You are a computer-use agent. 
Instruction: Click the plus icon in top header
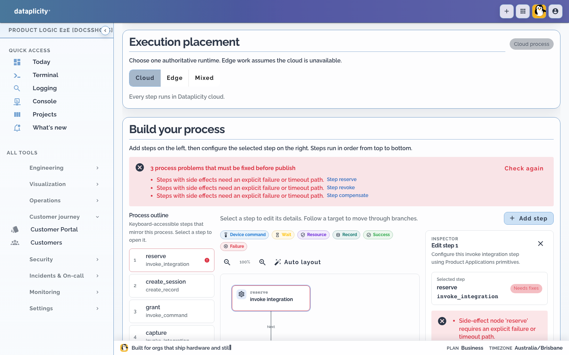pos(506,11)
